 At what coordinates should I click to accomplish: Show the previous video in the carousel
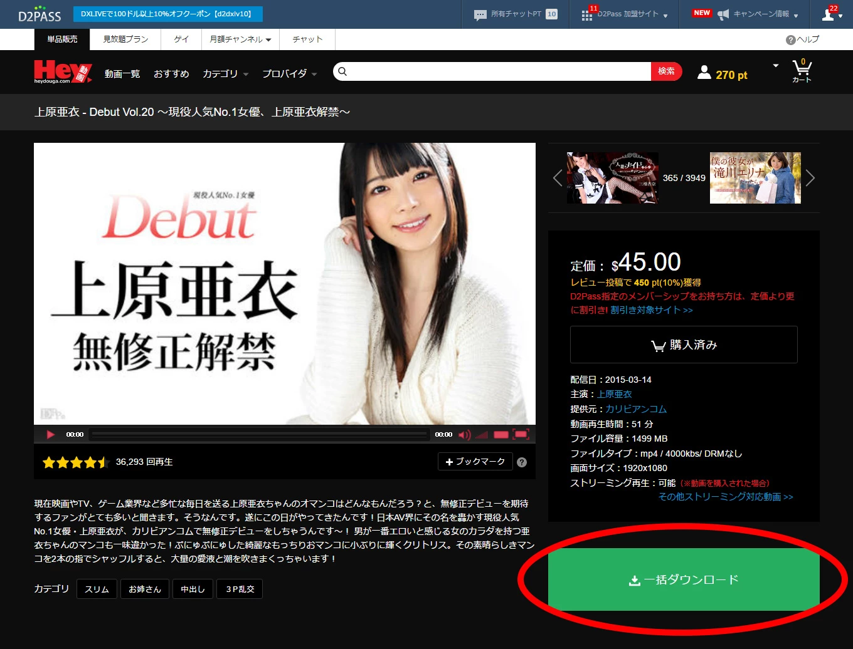pyautogui.click(x=558, y=178)
